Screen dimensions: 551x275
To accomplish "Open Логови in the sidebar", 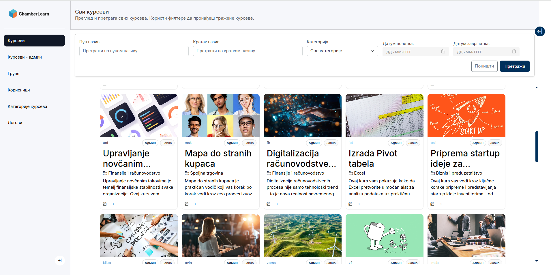I will (34, 123).
